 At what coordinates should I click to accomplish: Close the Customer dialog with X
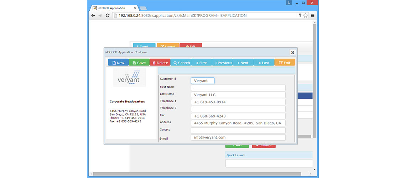(293, 52)
